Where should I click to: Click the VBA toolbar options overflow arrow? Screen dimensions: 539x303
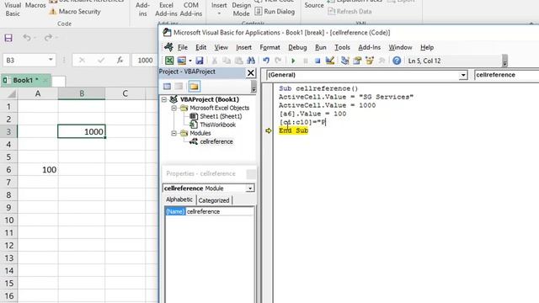point(504,61)
